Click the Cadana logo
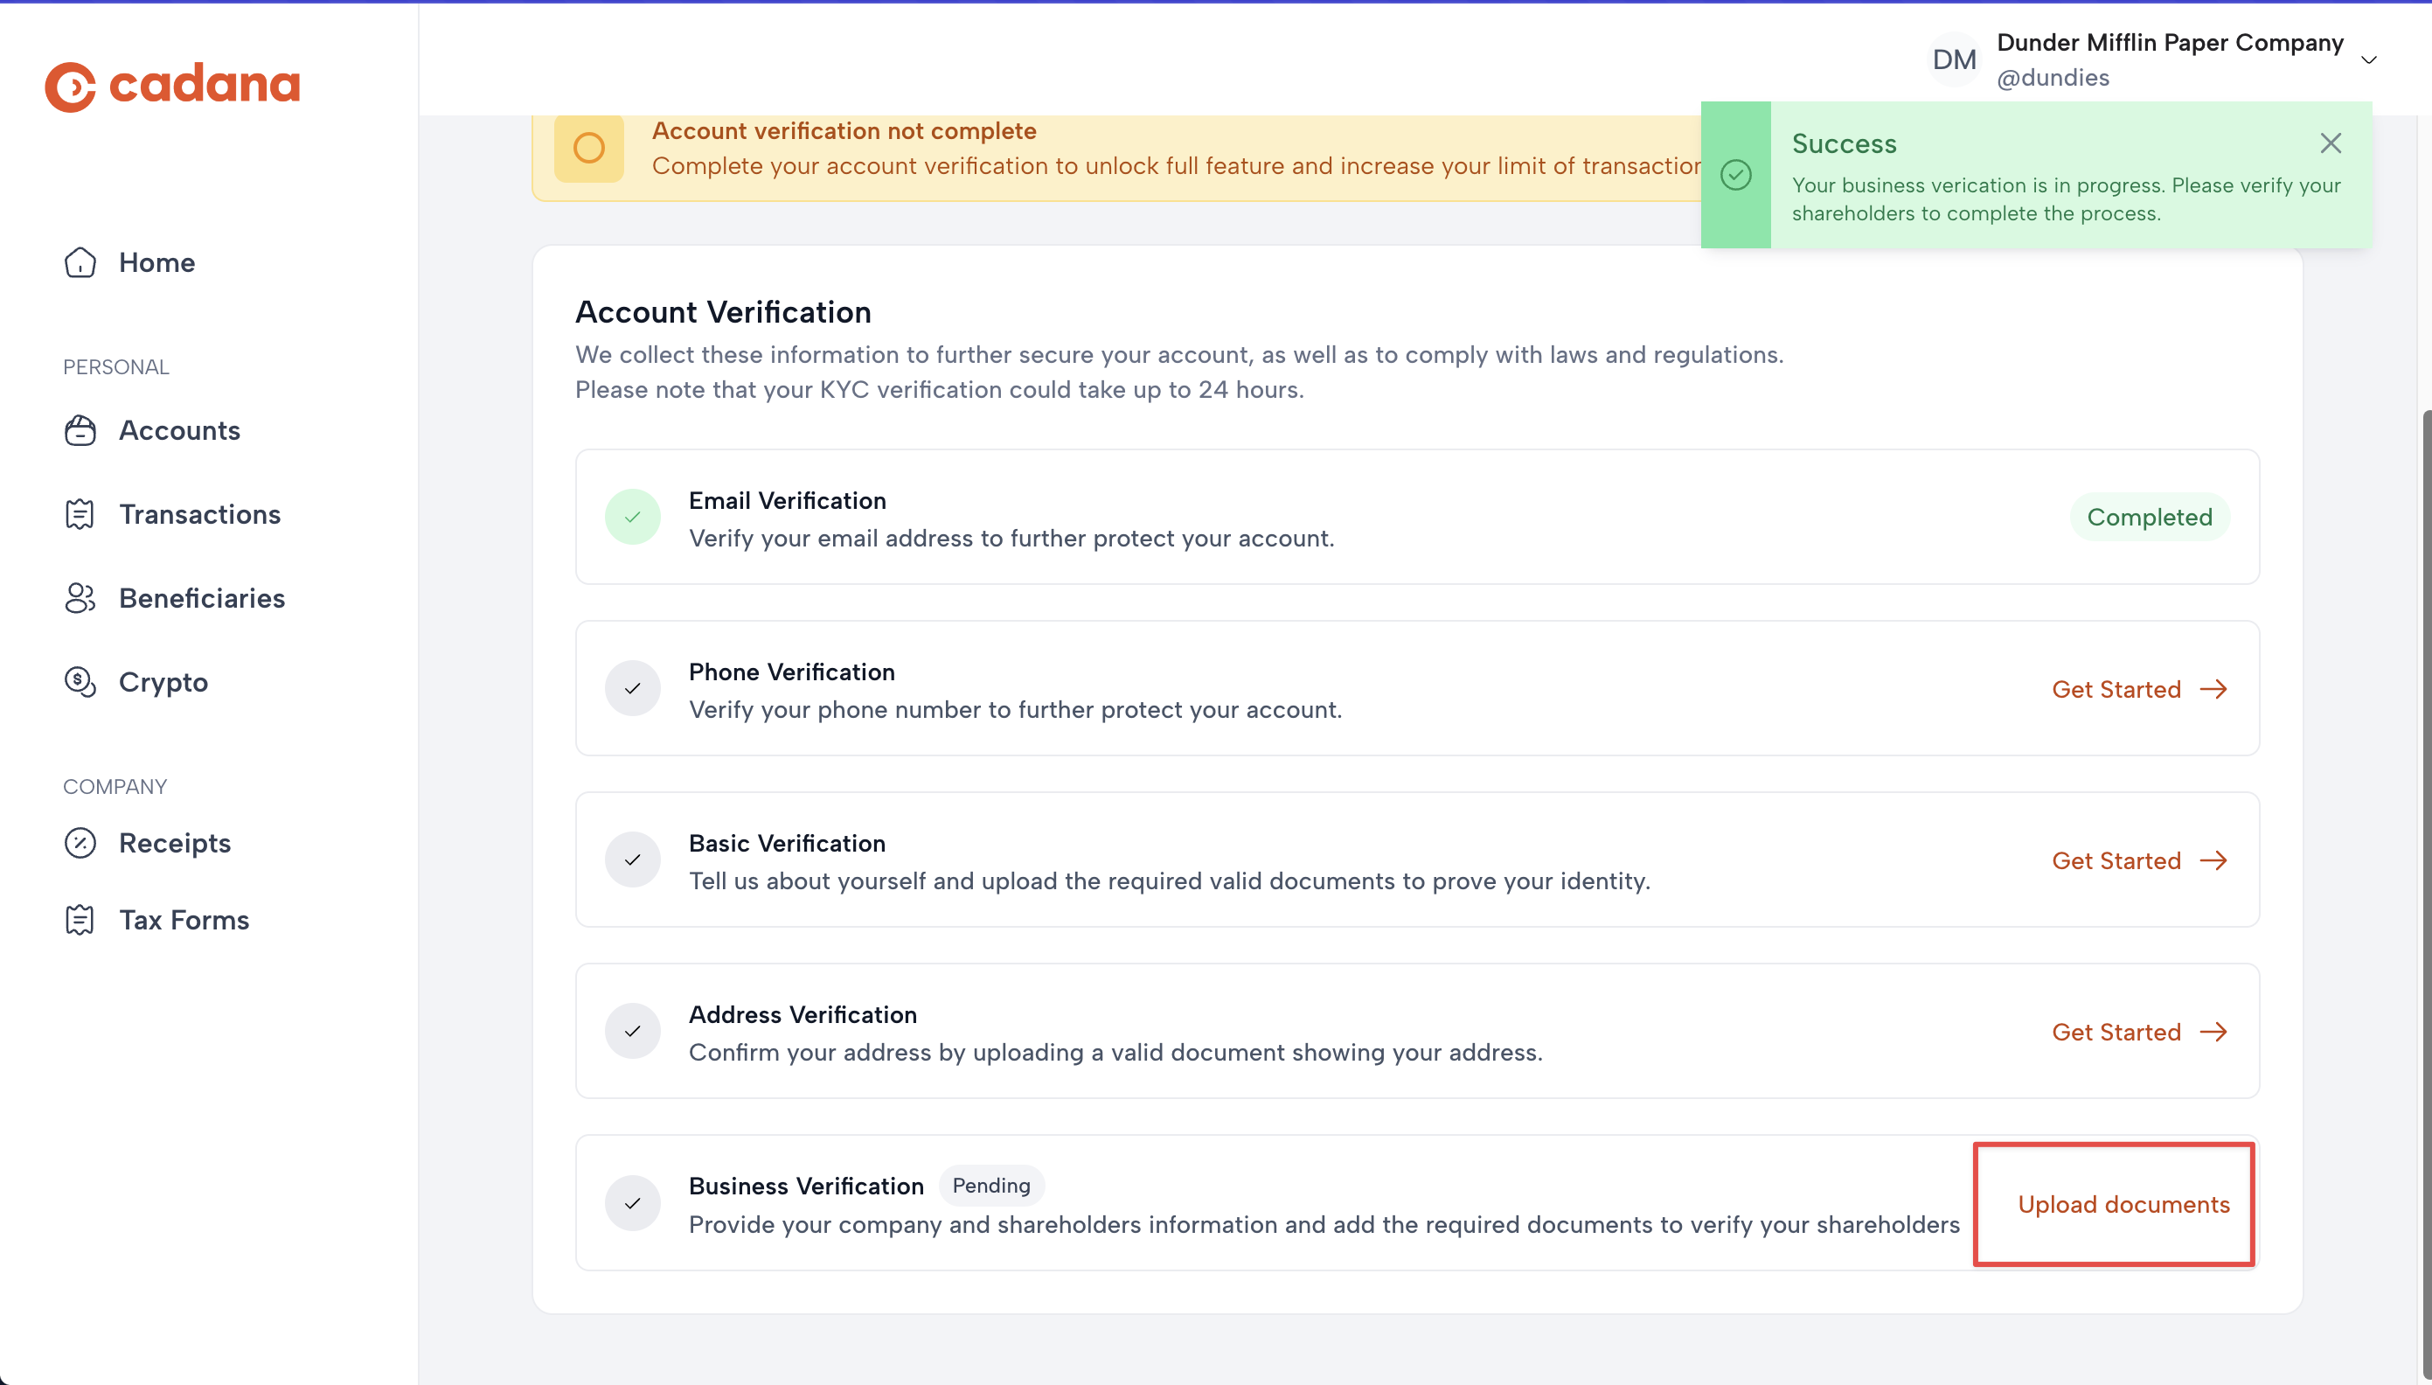The height and width of the screenshot is (1385, 2432). [172, 86]
